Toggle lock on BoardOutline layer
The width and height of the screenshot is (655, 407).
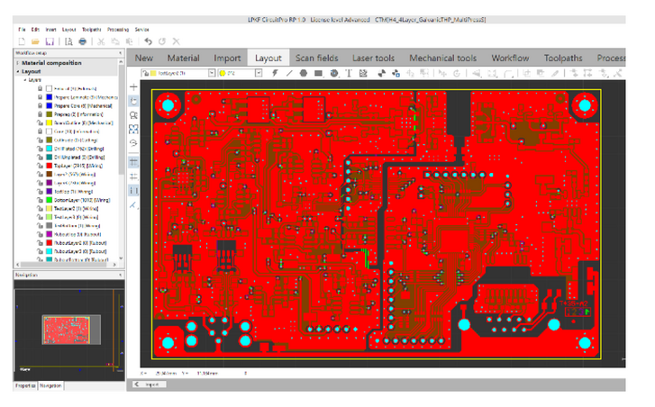click(x=40, y=122)
